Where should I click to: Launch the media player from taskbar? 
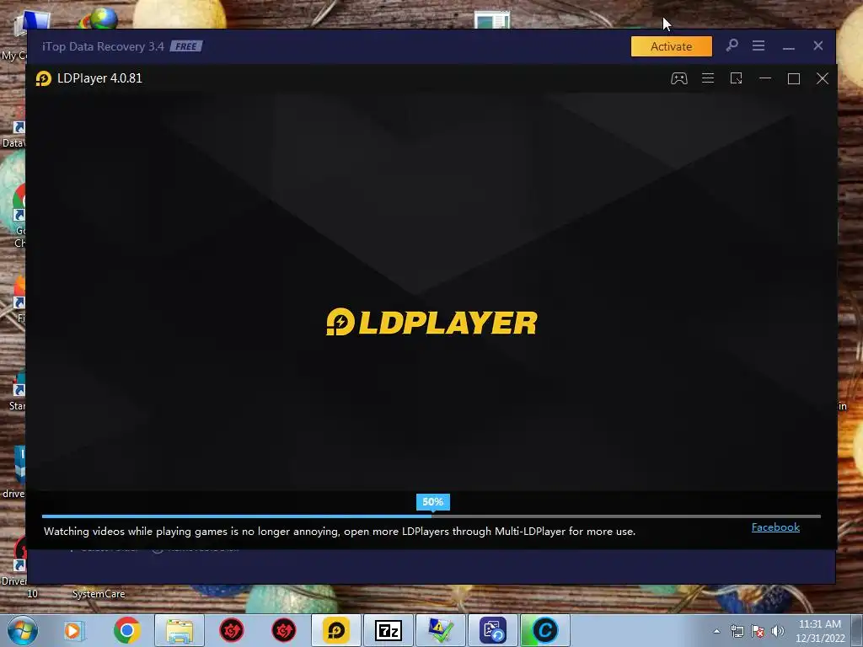(x=74, y=630)
